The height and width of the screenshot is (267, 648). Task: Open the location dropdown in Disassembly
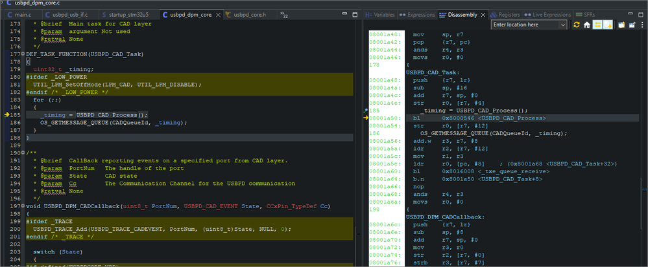(562, 25)
